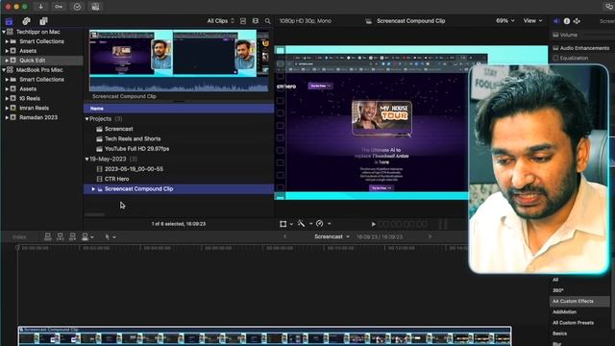Select the arrow tool picker
The height and width of the screenshot is (346, 615).
click(110, 236)
